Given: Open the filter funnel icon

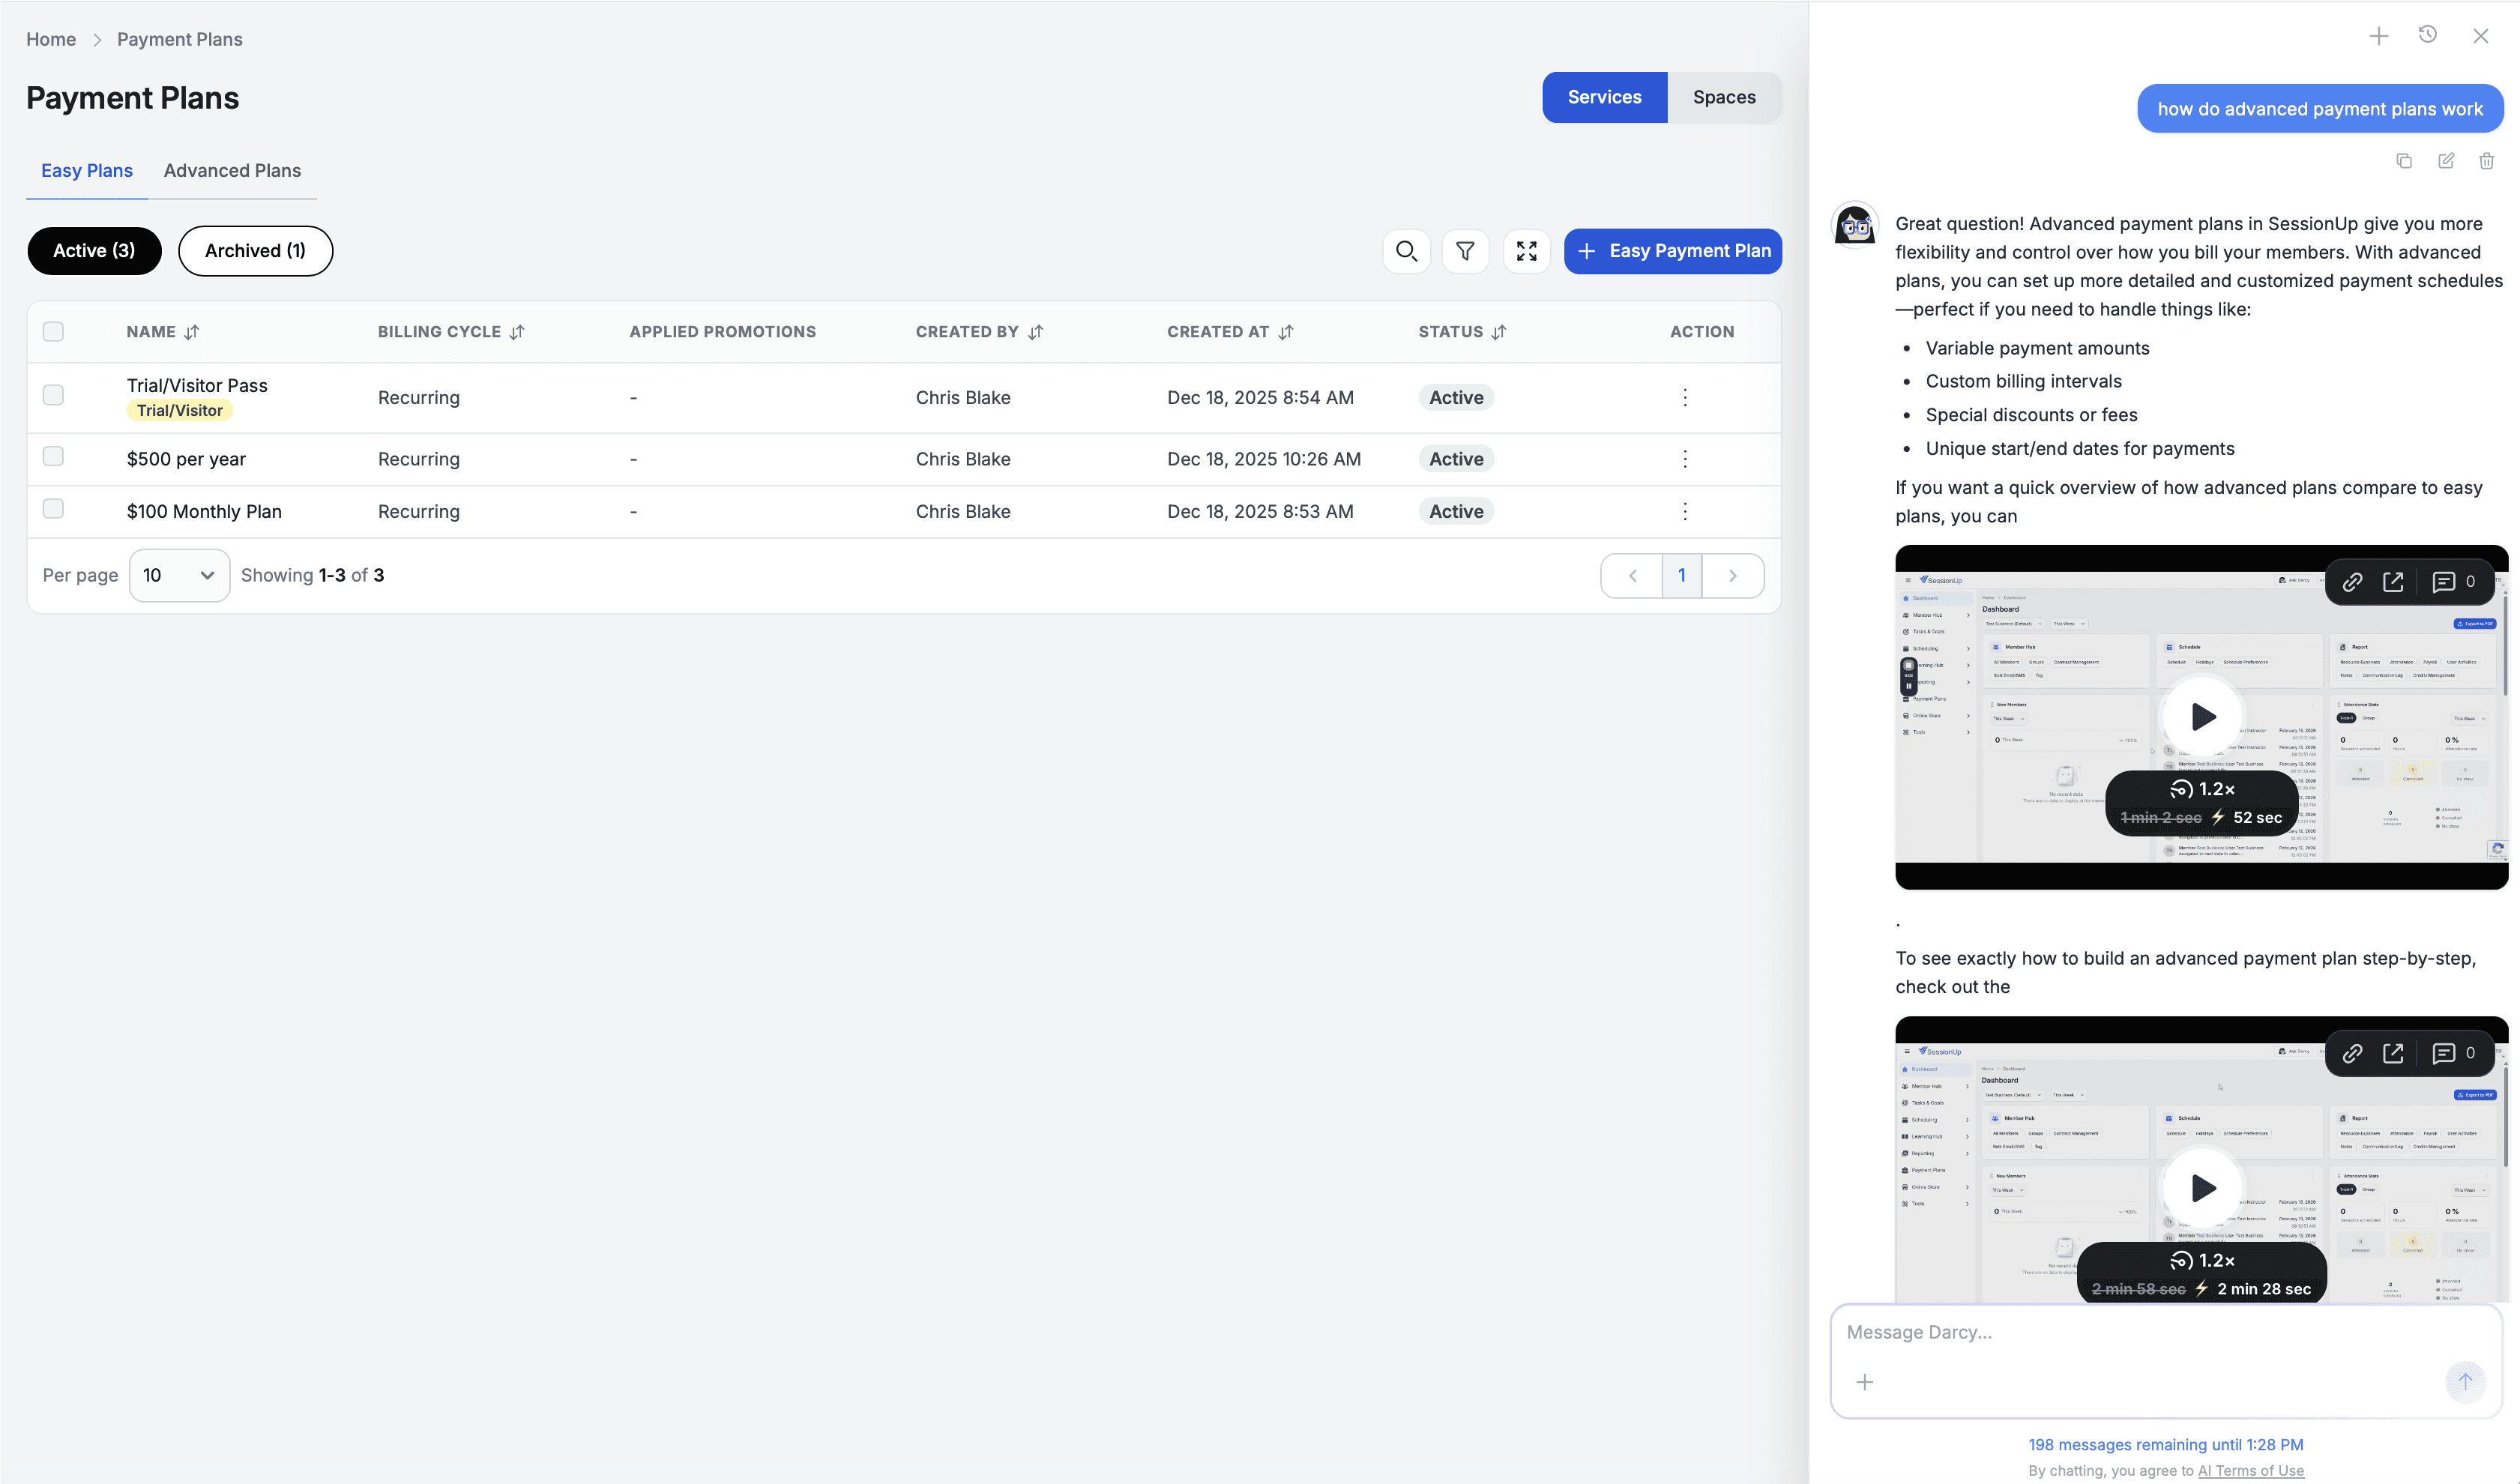Looking at the screenshot, I should [x=1465, y=251].
